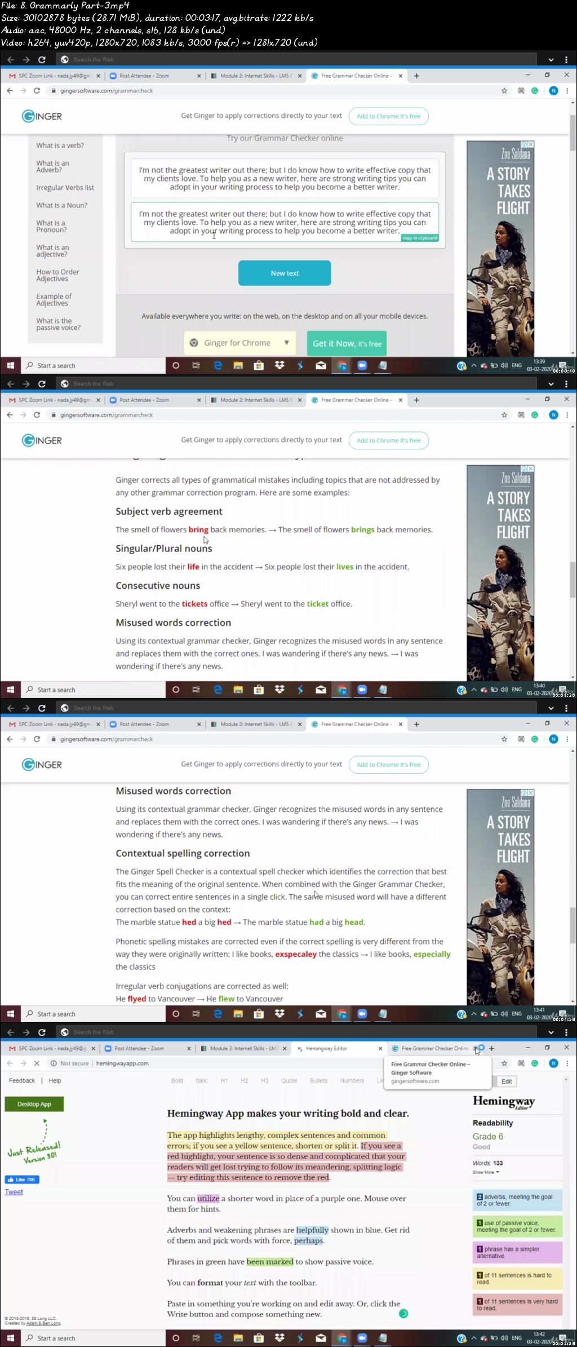Click the Facebook Like 70K button
Screen dimensions: 577x1347
(22, 1179)
